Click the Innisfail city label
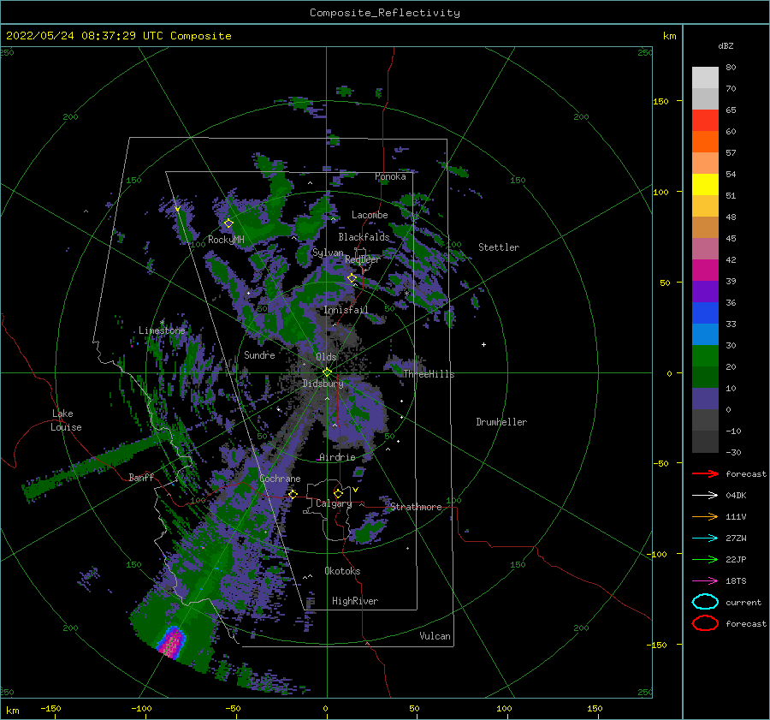 click(x=346, y=310)
